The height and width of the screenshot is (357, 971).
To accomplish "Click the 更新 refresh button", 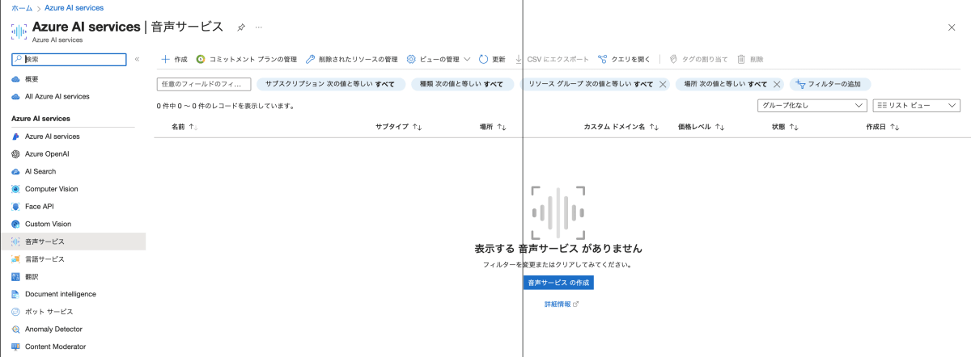I will click(x=492, y=59).
